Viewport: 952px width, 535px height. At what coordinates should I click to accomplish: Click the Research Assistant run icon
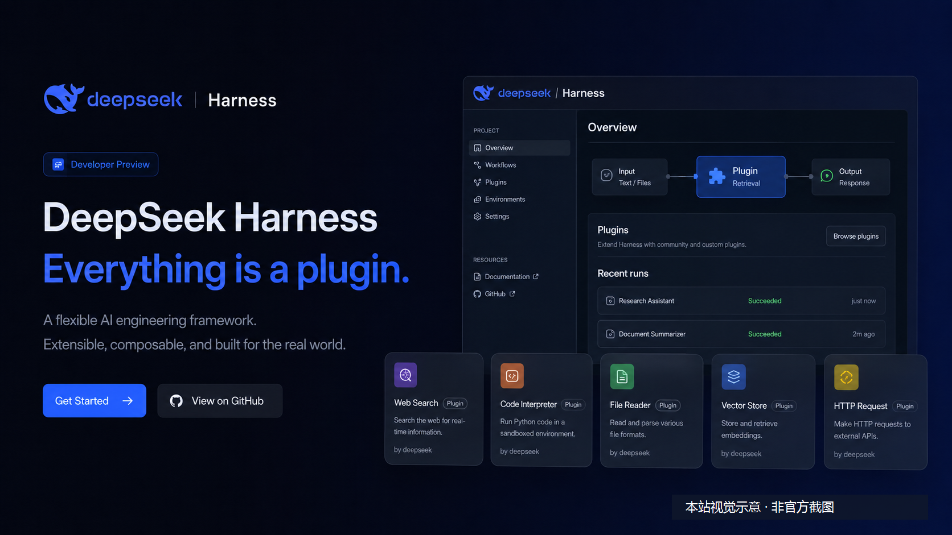(610, 301)
